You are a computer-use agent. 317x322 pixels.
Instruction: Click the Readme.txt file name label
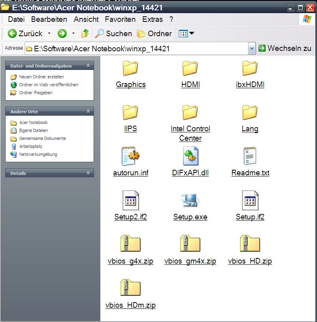(x=250, y=173)
